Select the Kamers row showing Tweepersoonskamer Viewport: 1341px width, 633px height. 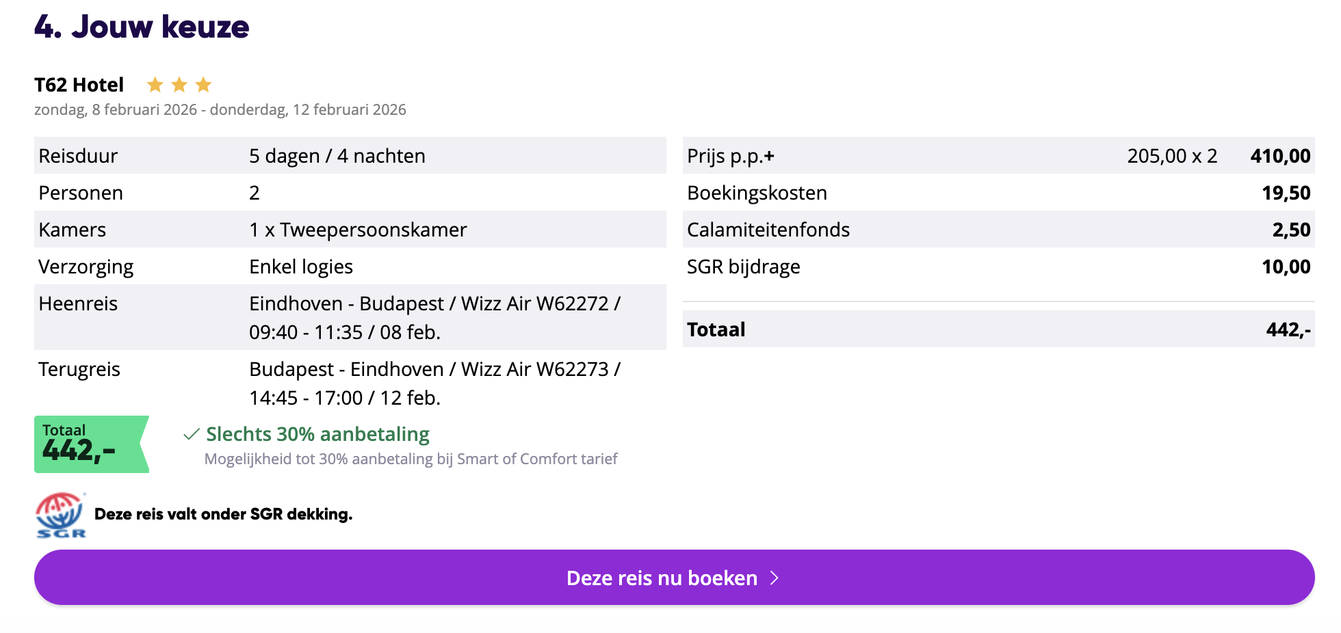[358, 229]
